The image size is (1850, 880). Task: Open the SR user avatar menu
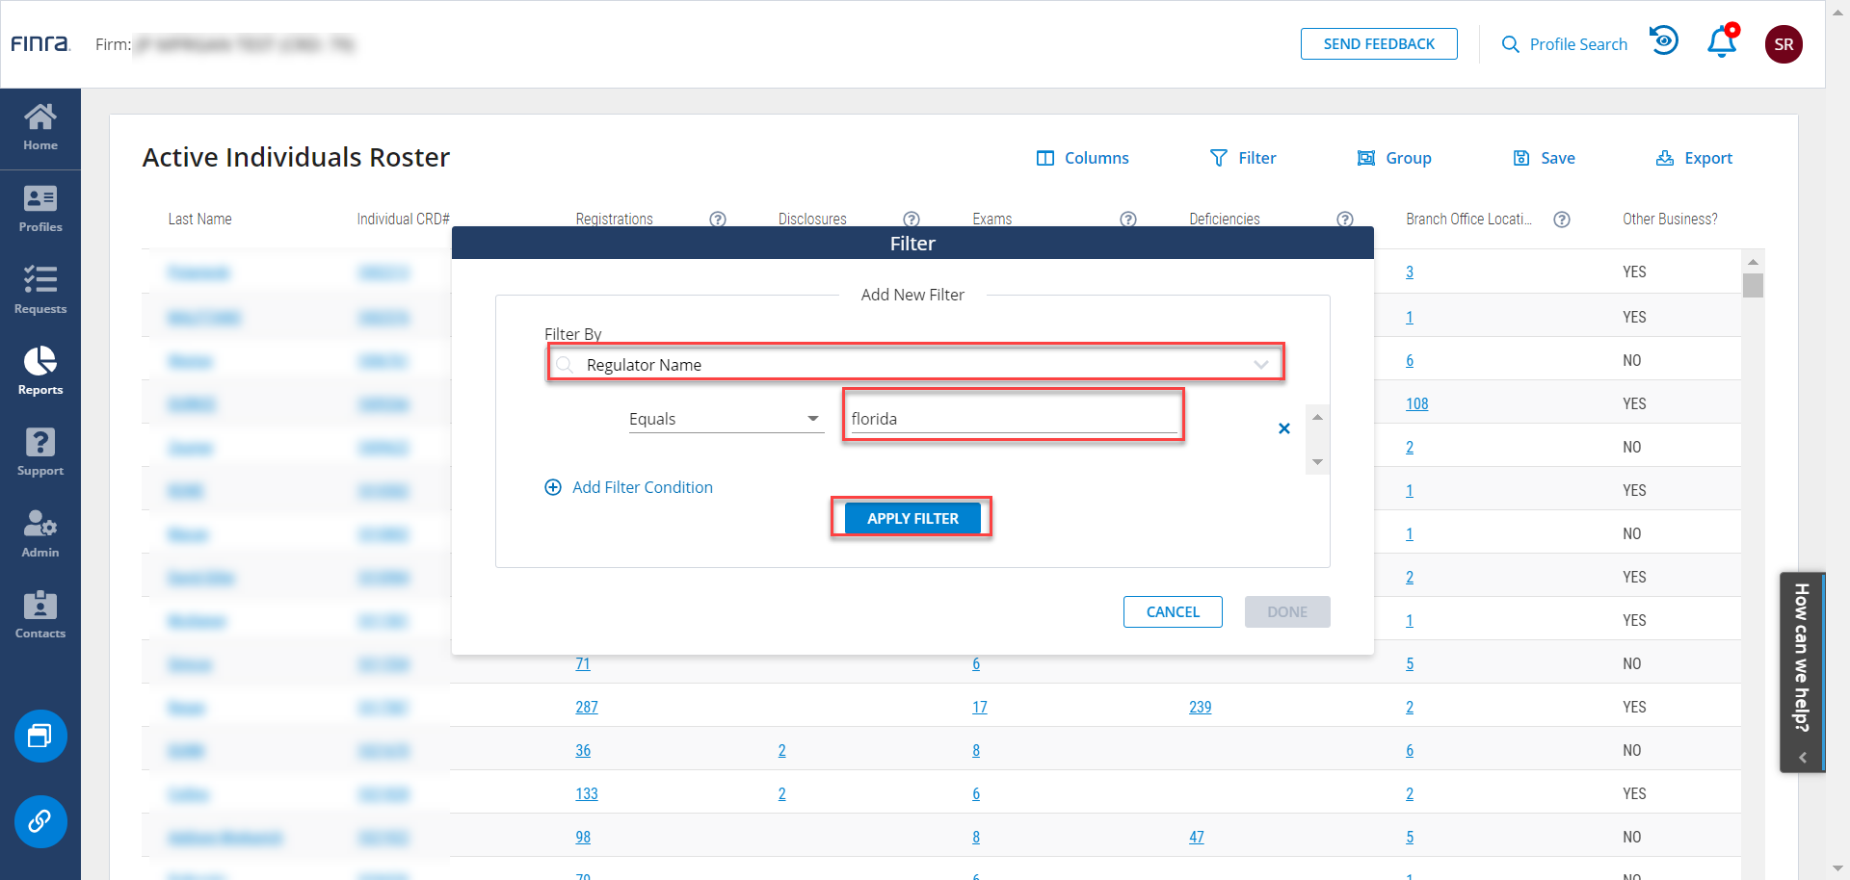(x=1784, y=44)
